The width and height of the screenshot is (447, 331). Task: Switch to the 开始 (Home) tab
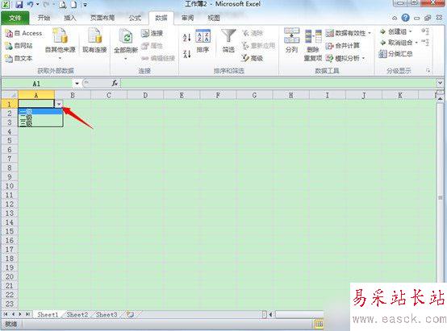pyautogui.click(x=44, y=18)
